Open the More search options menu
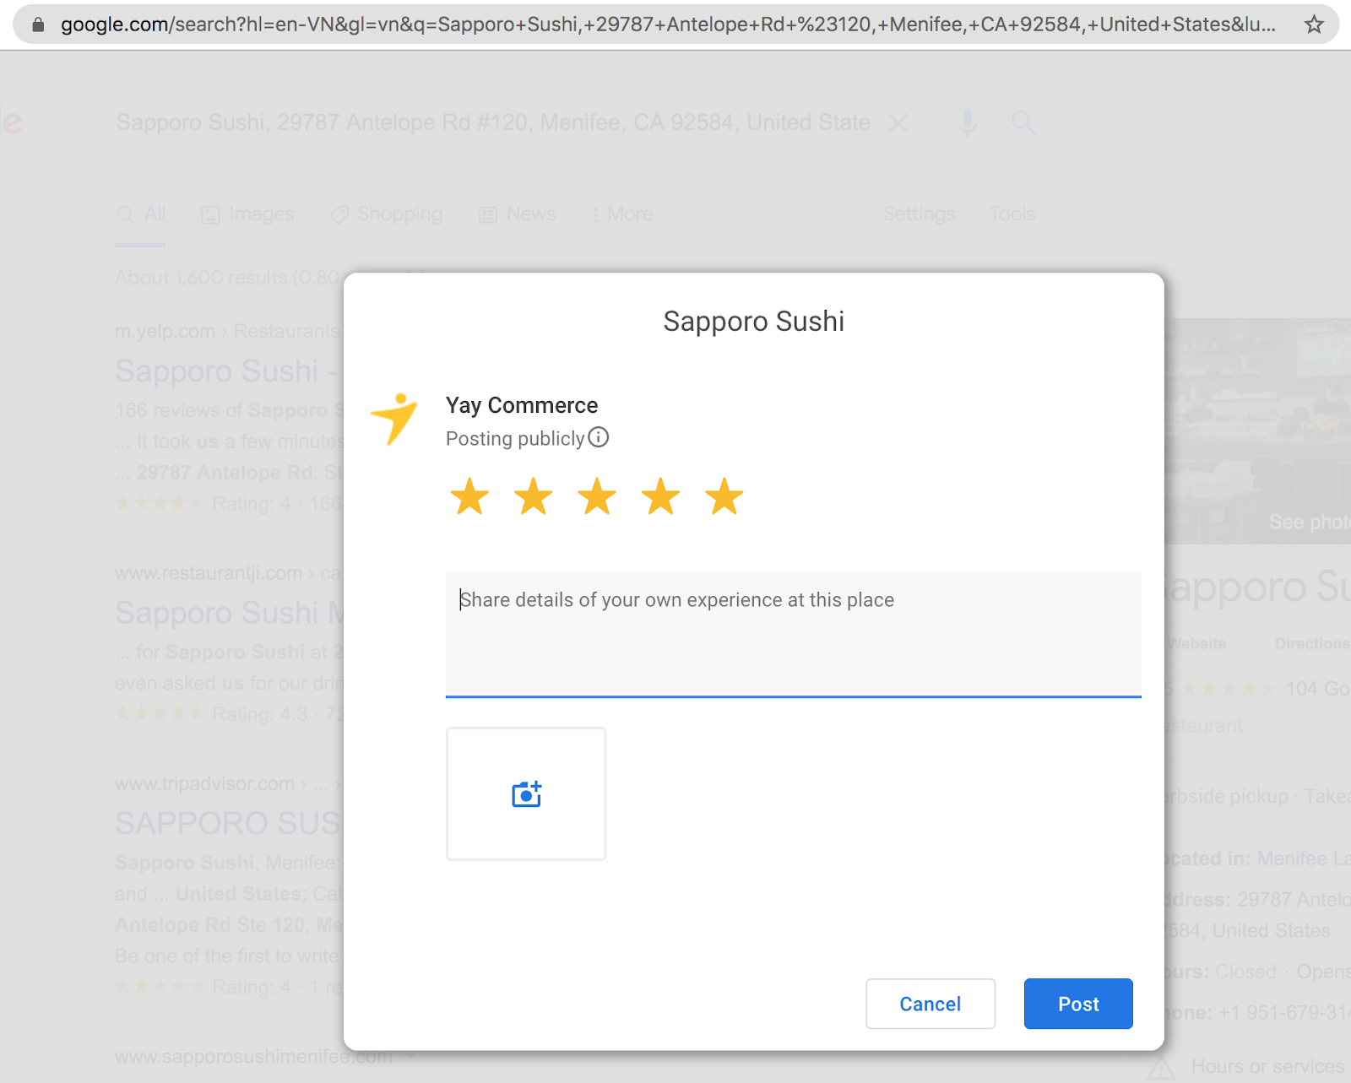Viewport: 1351px width, 1083px height. [622, 214]
